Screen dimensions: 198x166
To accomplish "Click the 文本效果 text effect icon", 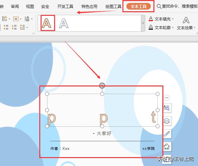I will point(186,20).
